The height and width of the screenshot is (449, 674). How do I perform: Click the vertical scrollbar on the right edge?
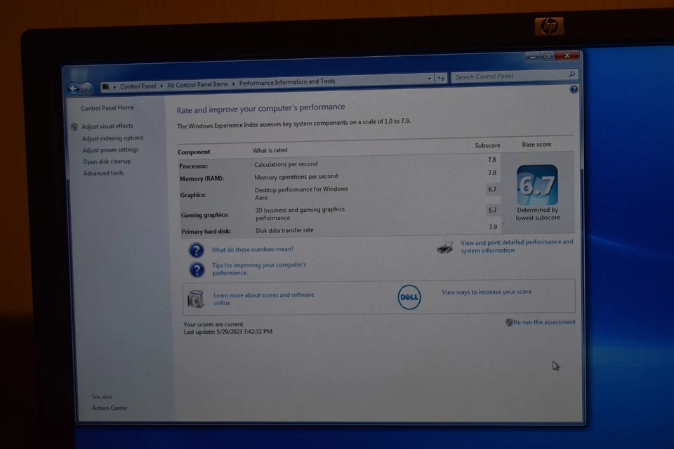[580, 210]
